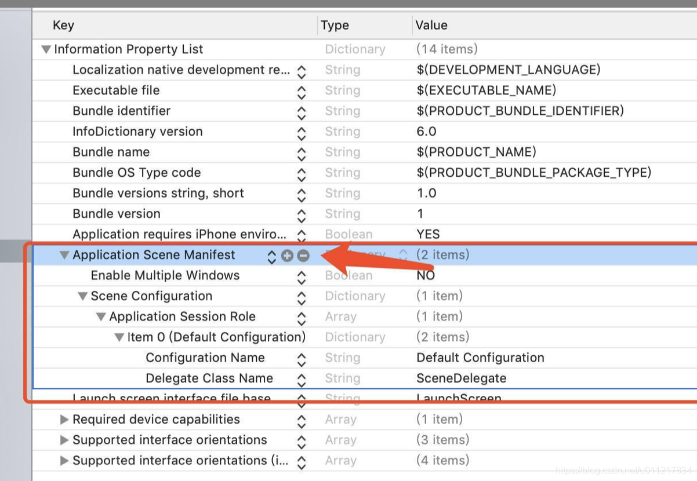Image resolution: width=697 pixels, height=481 pixels.
Task: Add a row with the plus icon on Application Scene Manifest
Action: click(x=287, y=256)
